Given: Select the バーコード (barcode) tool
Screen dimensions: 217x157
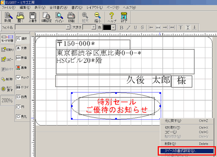Looking at the screenshot, I should (x=22, y=87).
